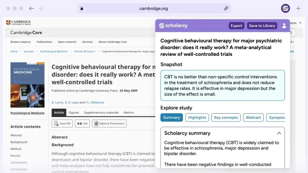
Task: Click the Scholarcy logo in the panel header
Action: (x=173, y=26)
